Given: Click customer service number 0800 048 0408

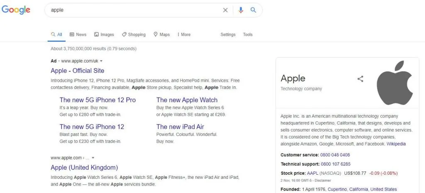Looking at the screenshot, I should point(335,155).
